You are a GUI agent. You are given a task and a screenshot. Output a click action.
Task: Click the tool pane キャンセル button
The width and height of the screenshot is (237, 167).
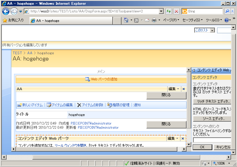click(222, 147)
